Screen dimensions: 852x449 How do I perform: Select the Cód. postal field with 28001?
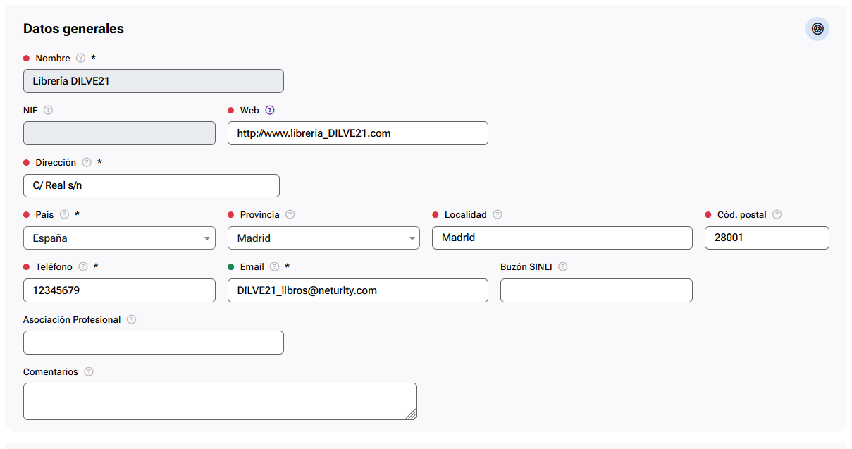766,238
